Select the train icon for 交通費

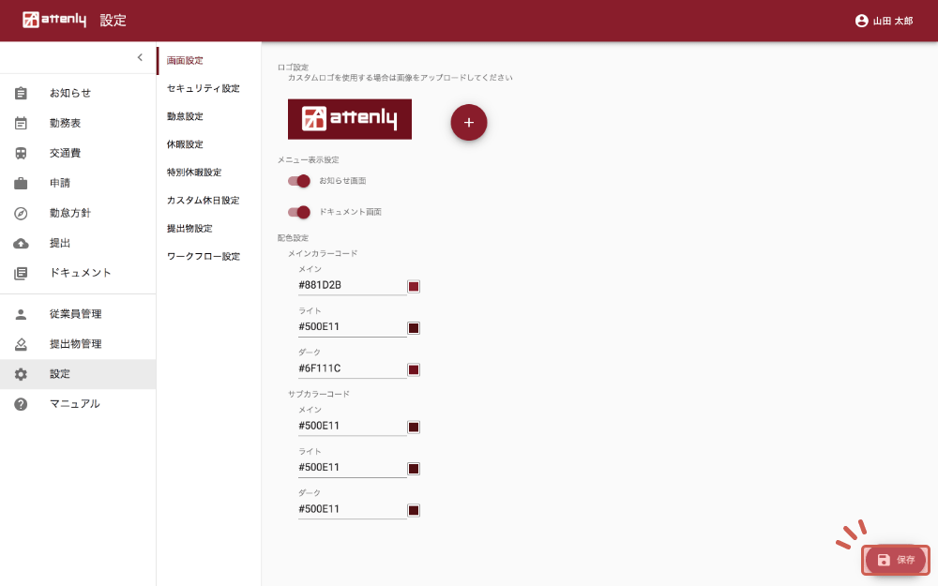point(21,153)
